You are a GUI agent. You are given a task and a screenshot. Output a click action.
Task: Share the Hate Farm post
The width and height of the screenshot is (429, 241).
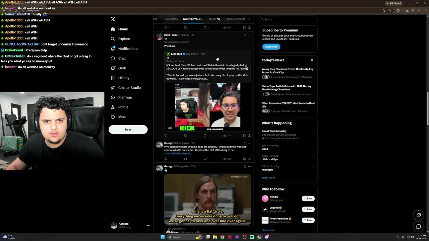coord(249,136)
